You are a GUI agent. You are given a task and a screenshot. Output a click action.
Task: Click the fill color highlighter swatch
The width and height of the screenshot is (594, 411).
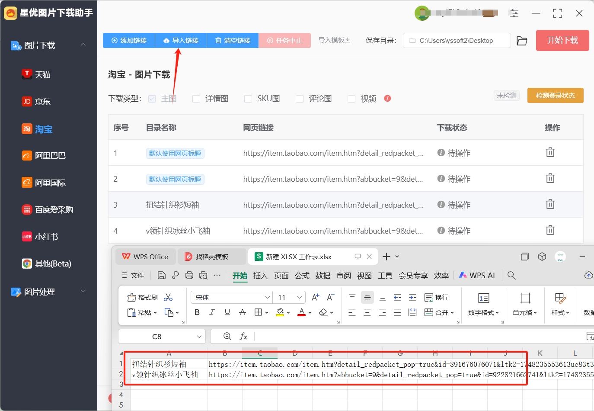click(280, 312)
